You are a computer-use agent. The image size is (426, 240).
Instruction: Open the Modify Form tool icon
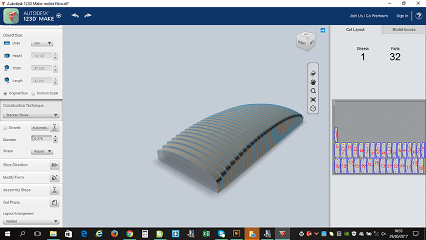point(55,177)
